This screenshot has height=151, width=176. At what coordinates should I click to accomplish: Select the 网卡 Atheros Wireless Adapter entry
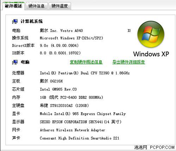tap(58, 130)
